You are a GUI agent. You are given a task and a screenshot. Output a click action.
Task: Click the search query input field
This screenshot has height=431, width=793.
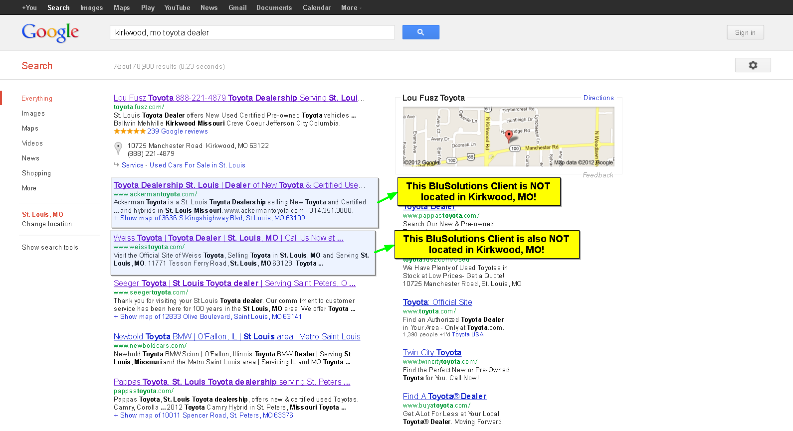pos(252,32)
